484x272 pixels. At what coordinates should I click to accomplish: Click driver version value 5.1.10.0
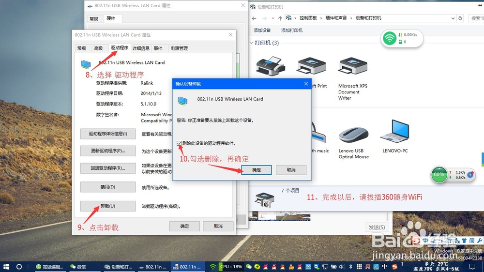[x=149, y=104]
